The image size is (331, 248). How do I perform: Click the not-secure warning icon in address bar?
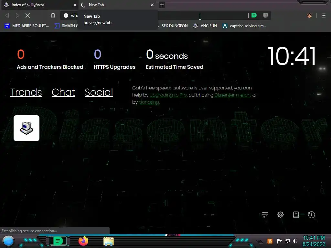(66, 15)
